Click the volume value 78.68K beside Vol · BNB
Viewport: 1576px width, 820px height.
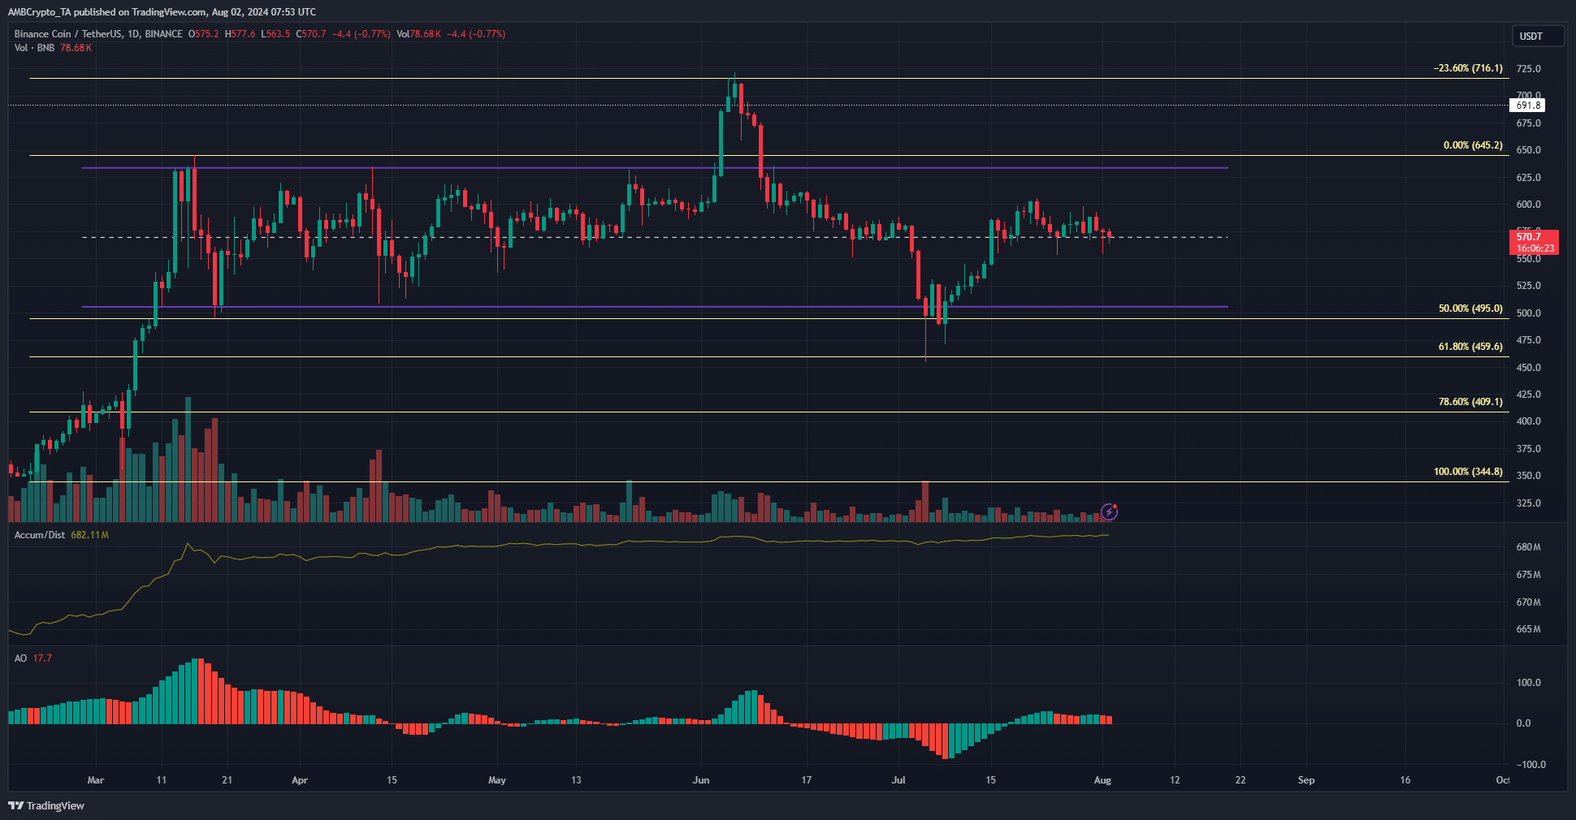[x=76, y=48]
